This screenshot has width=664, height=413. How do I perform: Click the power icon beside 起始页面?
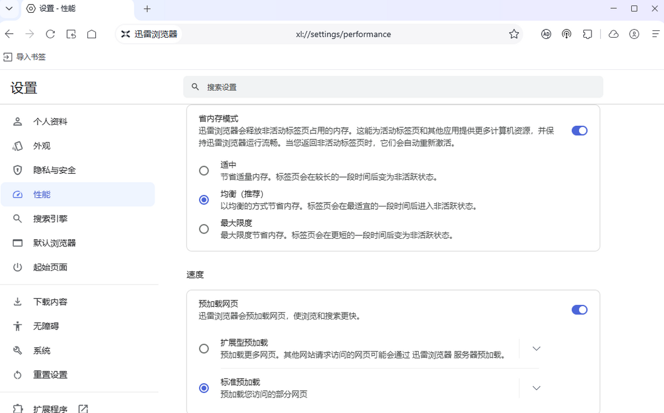[18, 267]
